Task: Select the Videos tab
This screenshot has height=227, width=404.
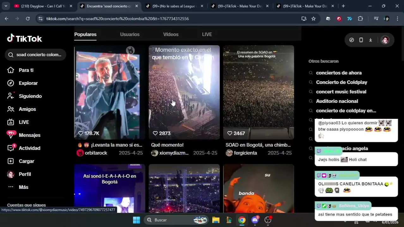Action: (171, 34)
